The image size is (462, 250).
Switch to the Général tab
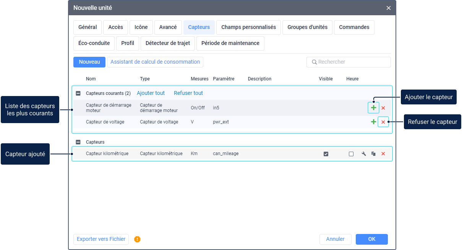pos(88,27)
